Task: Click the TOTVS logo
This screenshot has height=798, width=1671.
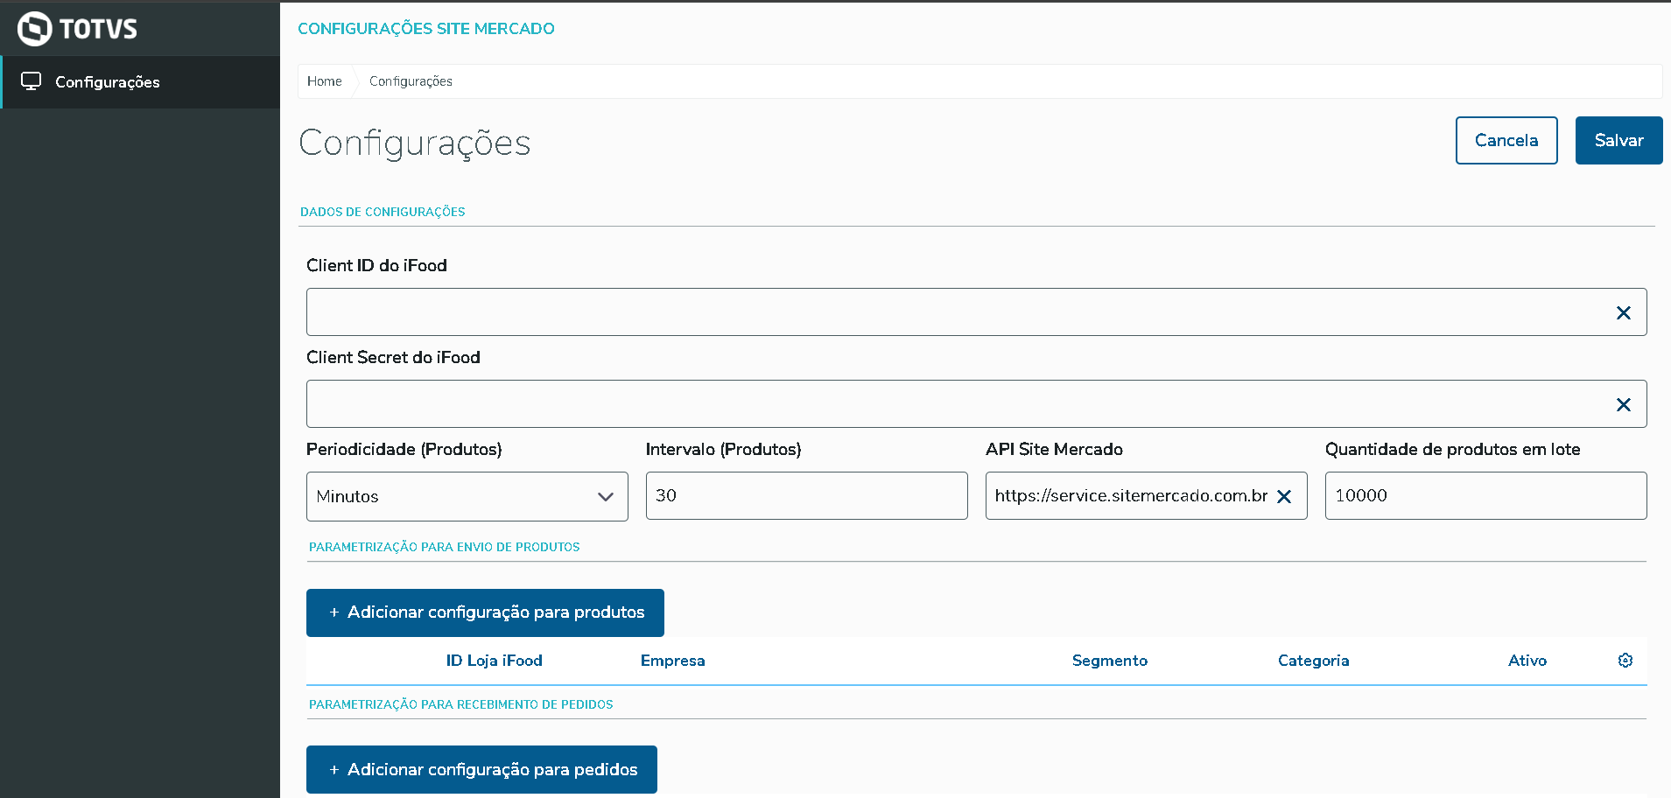Action: (77, 29)
